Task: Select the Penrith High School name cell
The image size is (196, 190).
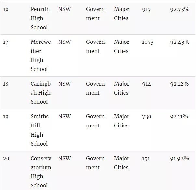Action: (x=40, y=18)
